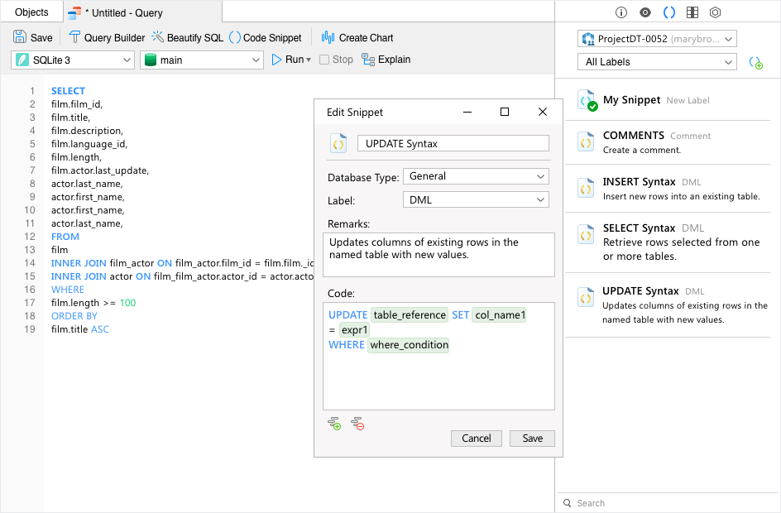Select the INSERT Syntax snippet
This screenshot has height=513, width=781.
coord(668,189)
